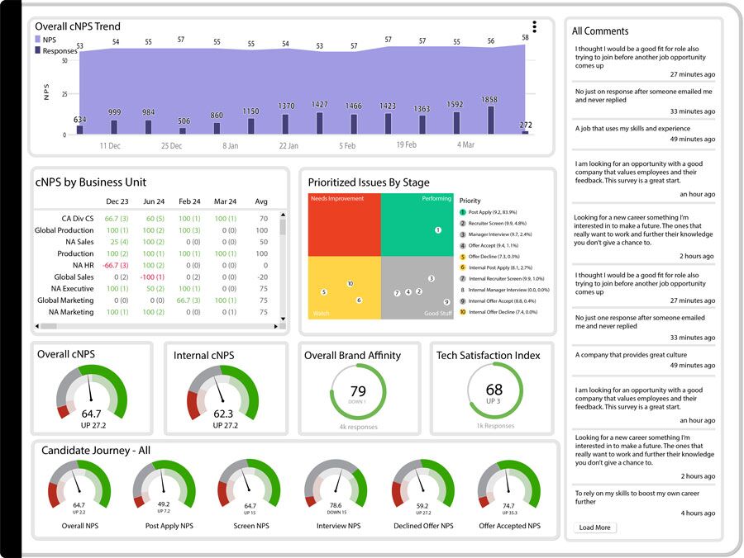Select priority marker 1 in Performing quadrant
Image resolution: width=744 pixels, height=558 pixels.
(438, 230)
